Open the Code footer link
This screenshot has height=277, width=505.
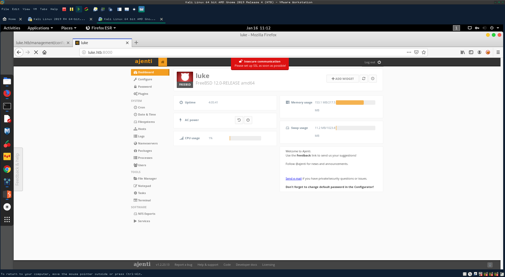pos(227,265)
